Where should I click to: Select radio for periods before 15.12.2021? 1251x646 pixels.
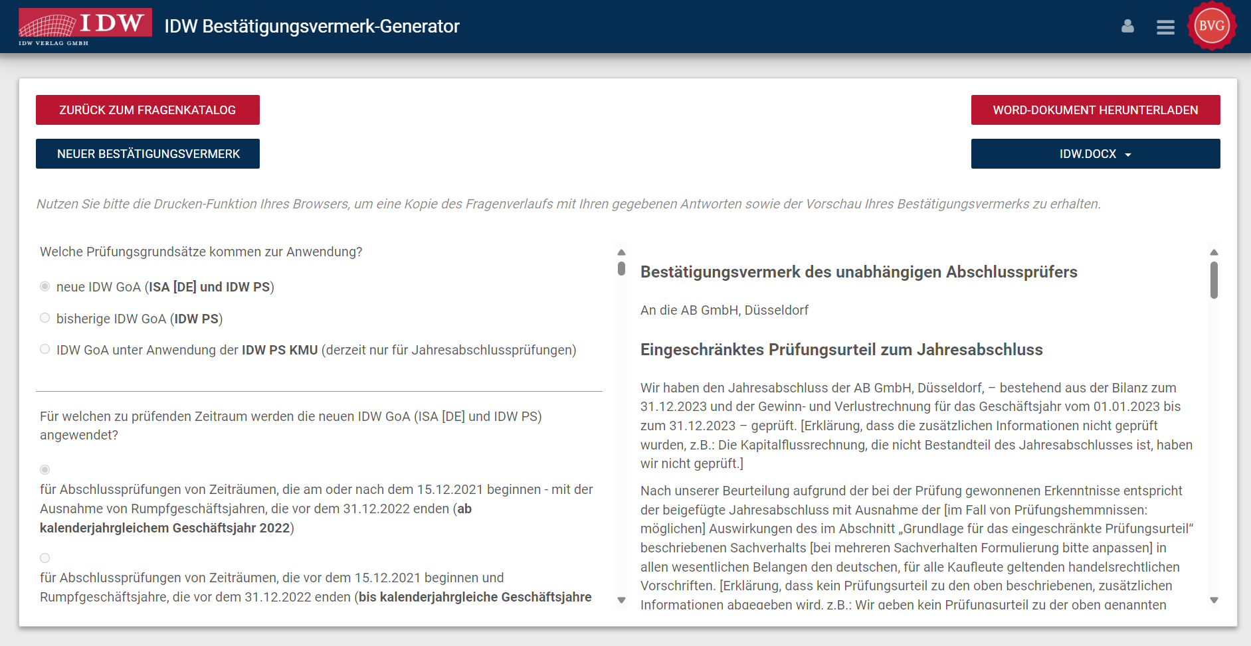(x=45, y=558)
